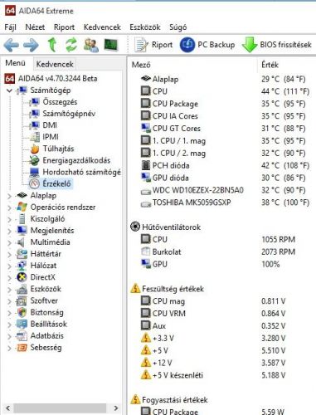The height and width of the screenshot is (415, 316).
Task: Click the PCH dióda chip icon
Action: tap(145, 165)
